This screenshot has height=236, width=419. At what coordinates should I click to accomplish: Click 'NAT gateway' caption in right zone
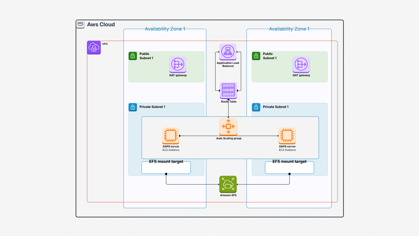click(x=302, y=75)
